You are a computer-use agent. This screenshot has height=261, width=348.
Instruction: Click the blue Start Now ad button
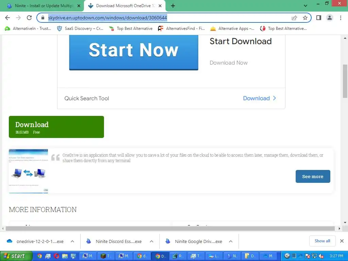pos(134,52)
